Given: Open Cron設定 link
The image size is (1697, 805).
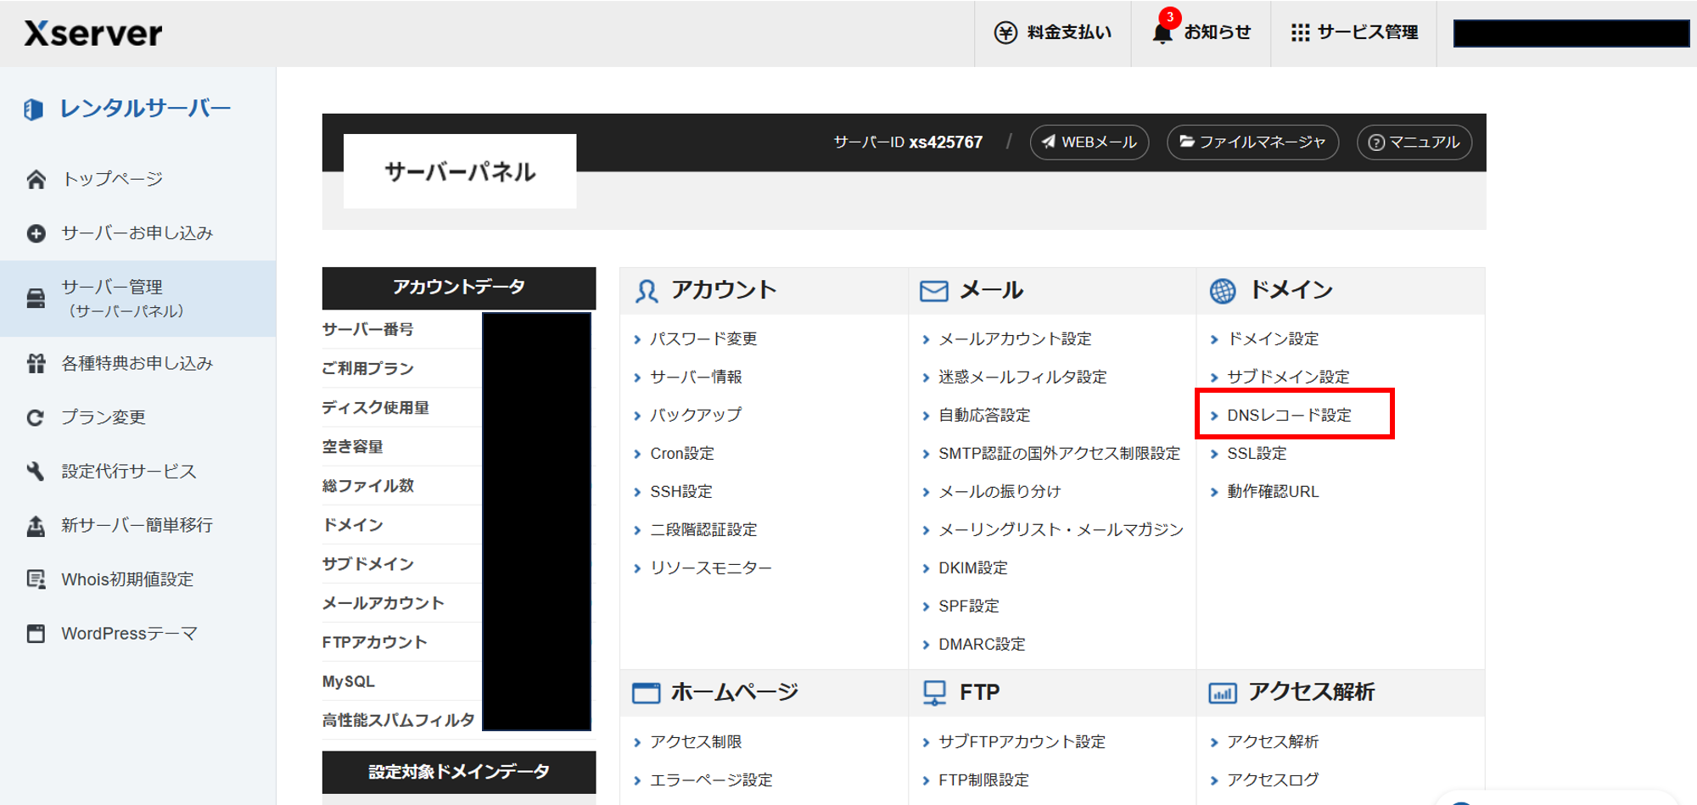Looking at the screenshot, I should (682, 453).
